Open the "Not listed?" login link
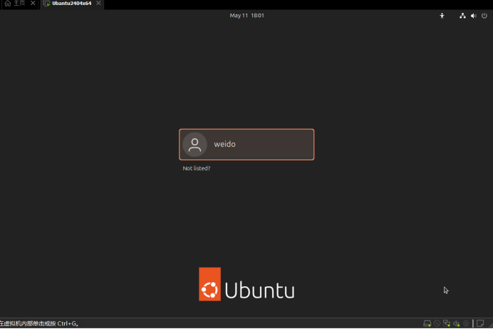The image size is (493, 329). click(x=197, y=169)
